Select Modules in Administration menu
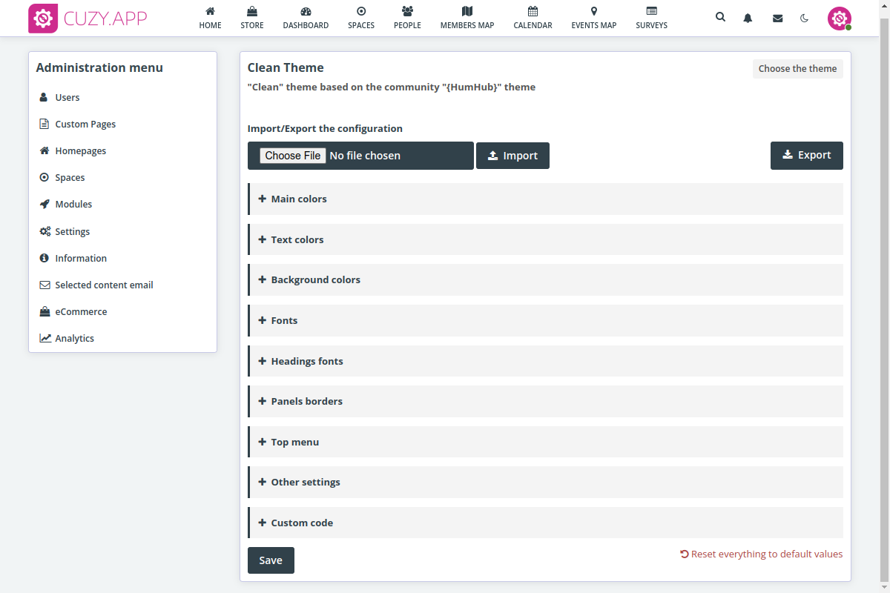The image size is (890, 593). [x=73, y=204]
